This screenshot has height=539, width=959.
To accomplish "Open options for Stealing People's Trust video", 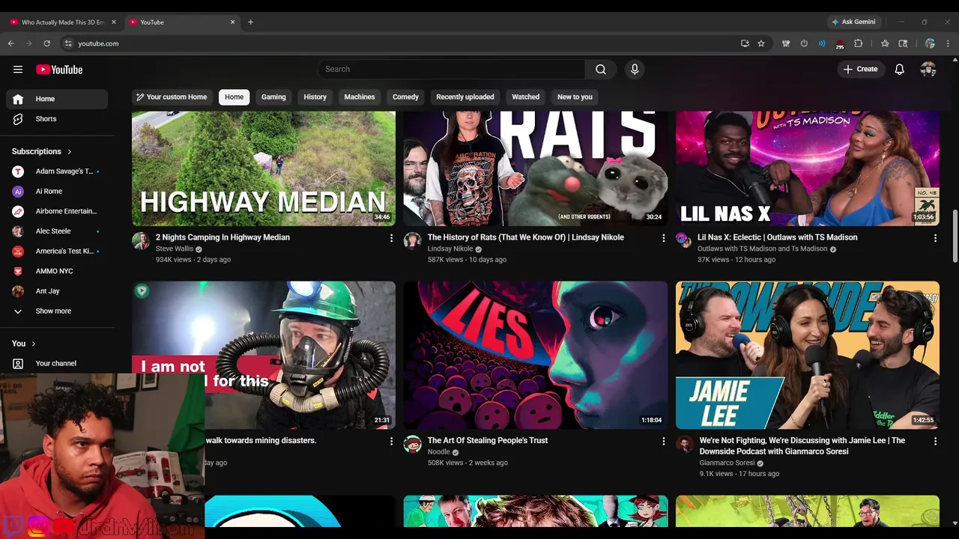I will tap(663, 442).
